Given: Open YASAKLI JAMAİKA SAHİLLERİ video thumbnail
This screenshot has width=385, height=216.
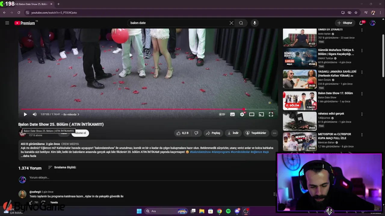Looking at the screenshot, I should (300, 79).
